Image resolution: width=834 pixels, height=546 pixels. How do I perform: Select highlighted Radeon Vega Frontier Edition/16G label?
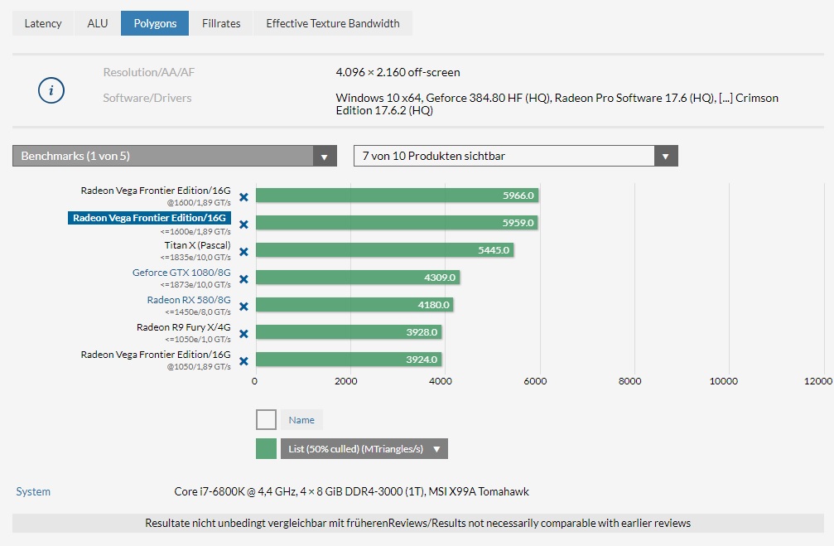pos(149,218)
